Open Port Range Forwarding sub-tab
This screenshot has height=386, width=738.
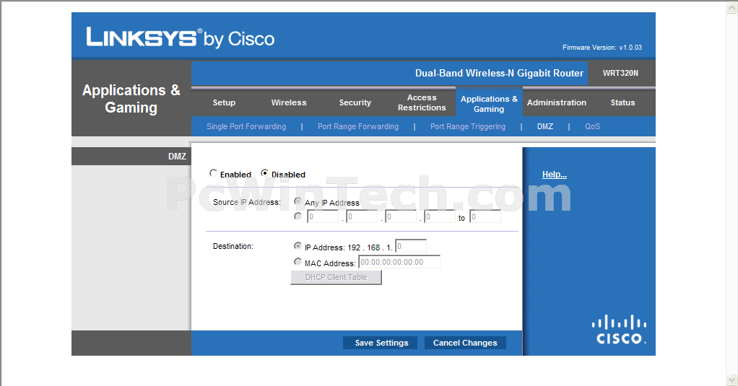(358, 126)
